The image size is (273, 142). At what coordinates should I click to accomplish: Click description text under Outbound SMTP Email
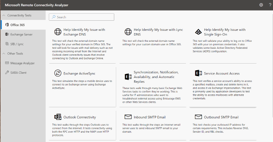click(221, 128)
